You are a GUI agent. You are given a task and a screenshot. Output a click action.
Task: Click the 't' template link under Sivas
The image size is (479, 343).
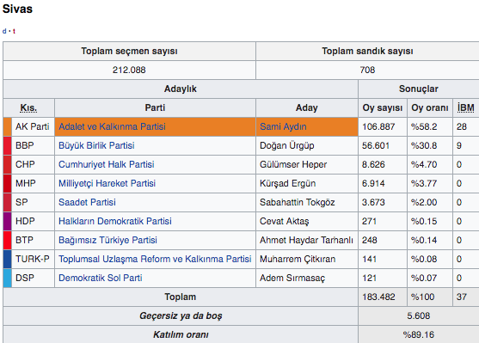click(14, 31)
